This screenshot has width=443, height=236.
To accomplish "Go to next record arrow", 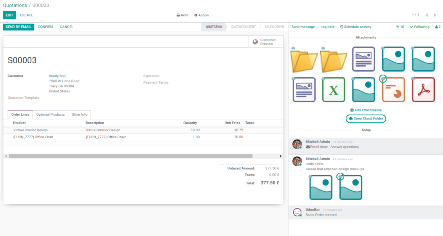I will 435,15.
